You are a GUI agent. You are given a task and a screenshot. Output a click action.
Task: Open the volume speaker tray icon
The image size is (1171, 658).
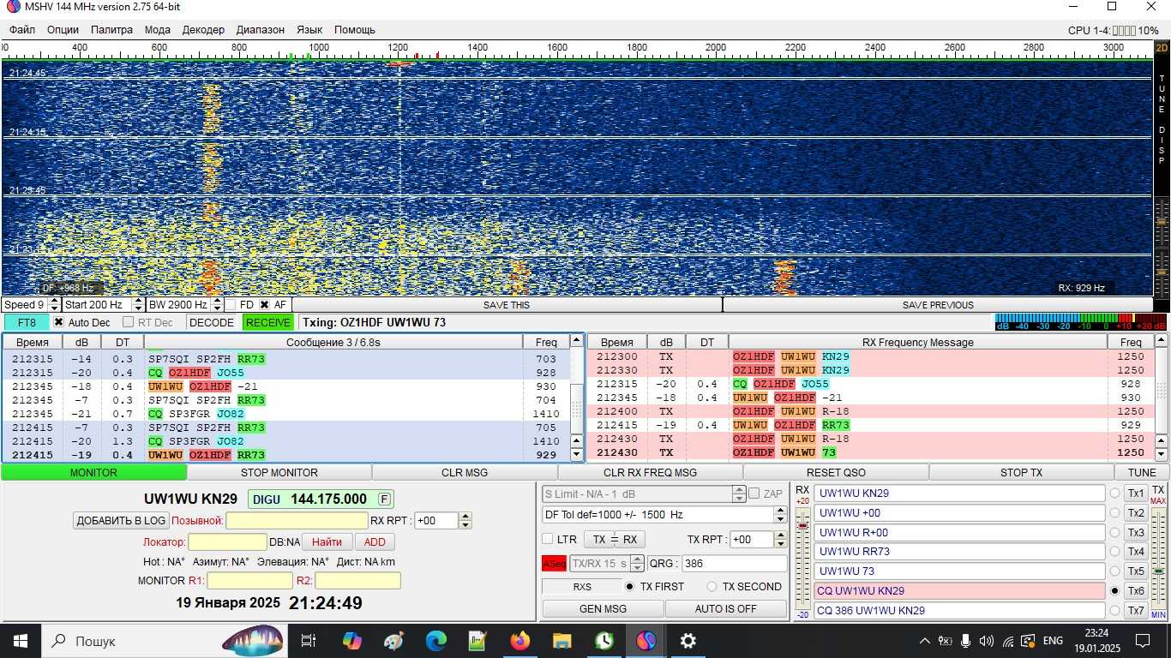click(x=987, y=641)
